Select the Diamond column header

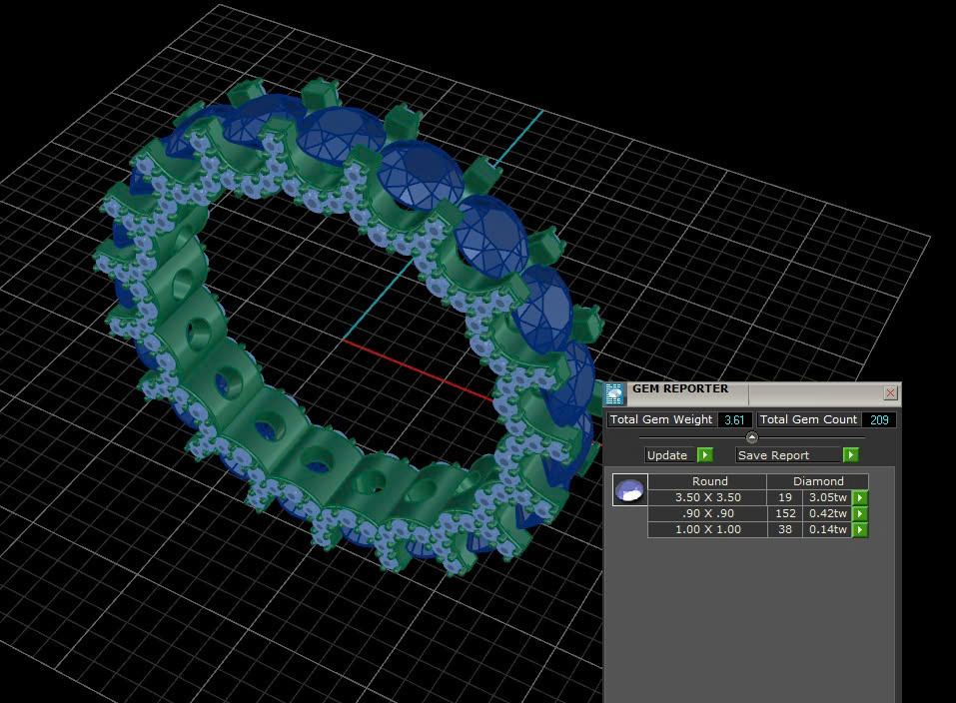[x=818, y=481]
